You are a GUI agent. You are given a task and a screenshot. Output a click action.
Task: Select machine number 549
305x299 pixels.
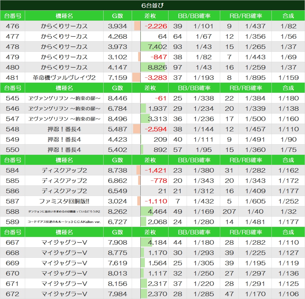[13, 139]
